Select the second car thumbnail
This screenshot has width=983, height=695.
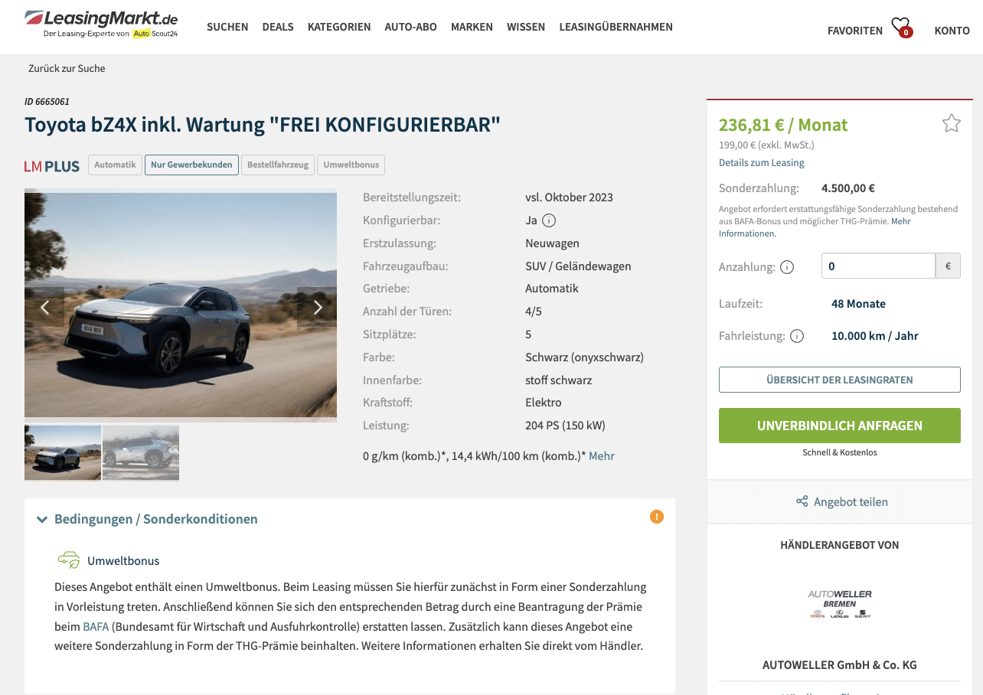[141, 452]
